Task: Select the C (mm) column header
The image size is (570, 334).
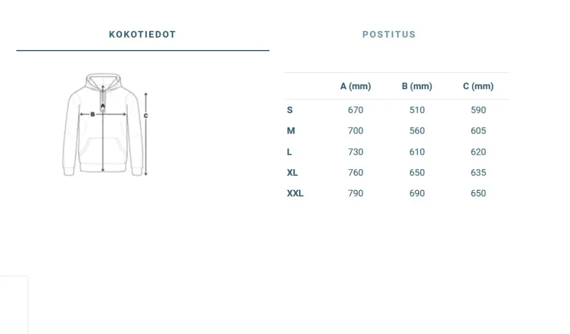Action: pos(478,86)
